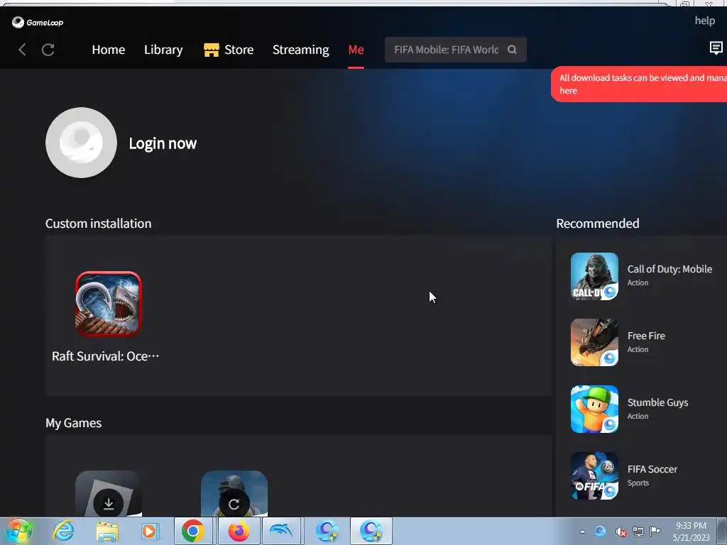Click the 9:33 PM clock
This screenshot has height=545, width=727.
point(691,526)
